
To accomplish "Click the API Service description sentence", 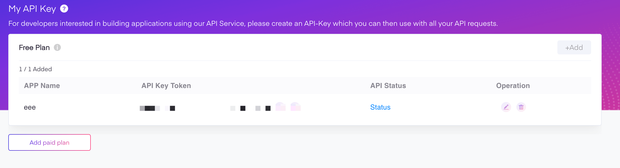I will tap(253, 24).
